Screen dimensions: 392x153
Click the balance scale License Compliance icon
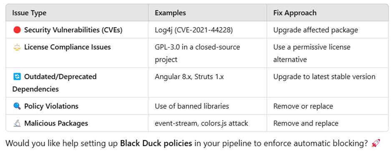[x=17, y=47]
